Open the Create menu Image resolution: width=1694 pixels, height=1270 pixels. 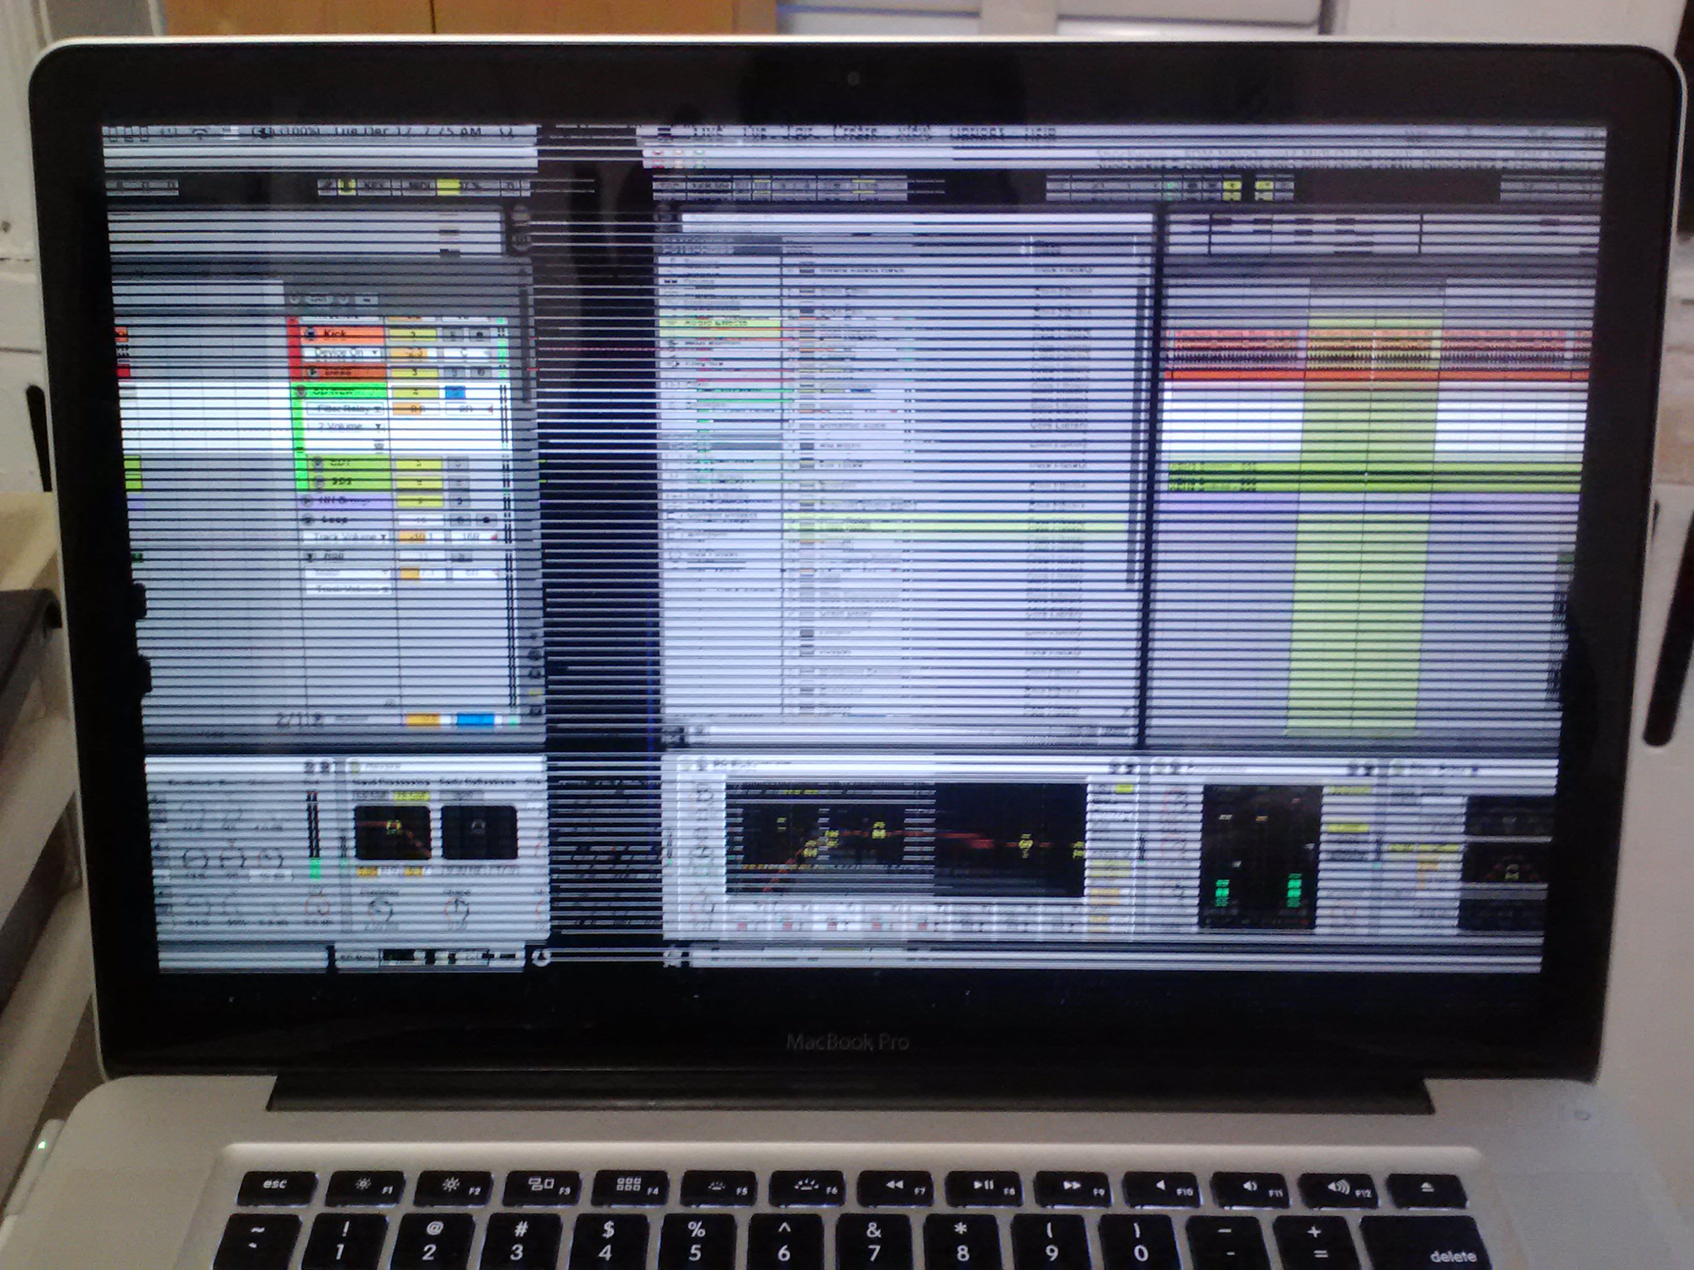point(855,133)
